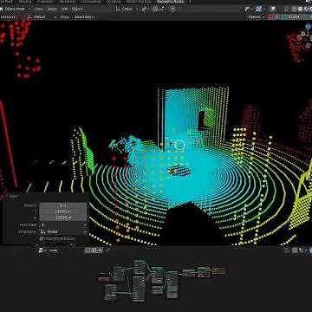
Task: Select the rightmost output node in node editor
Action: click(219, 270)
